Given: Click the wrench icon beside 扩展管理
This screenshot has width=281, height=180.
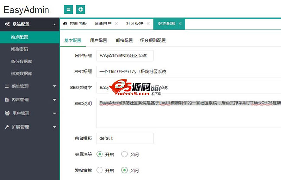Looking at the screenshot, I should click(7, 127).
